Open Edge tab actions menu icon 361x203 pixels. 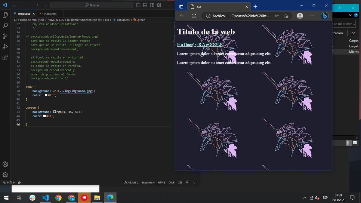181,7
